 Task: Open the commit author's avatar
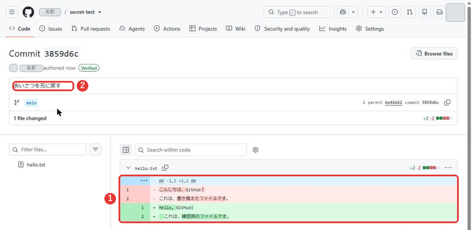click(x=13, y=68)
